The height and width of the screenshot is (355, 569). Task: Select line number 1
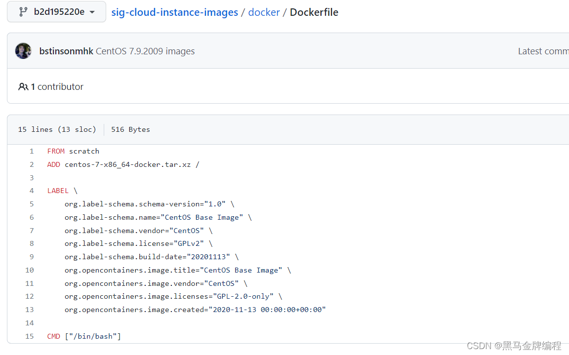click(x=32, y=151)
